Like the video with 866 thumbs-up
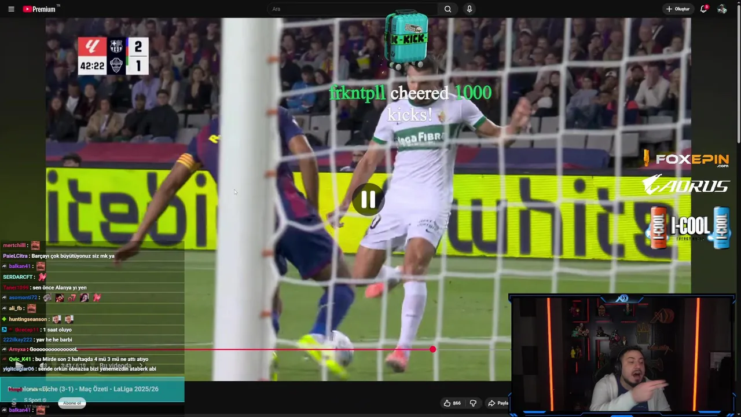The image size is (741, 417). [452, 403]
